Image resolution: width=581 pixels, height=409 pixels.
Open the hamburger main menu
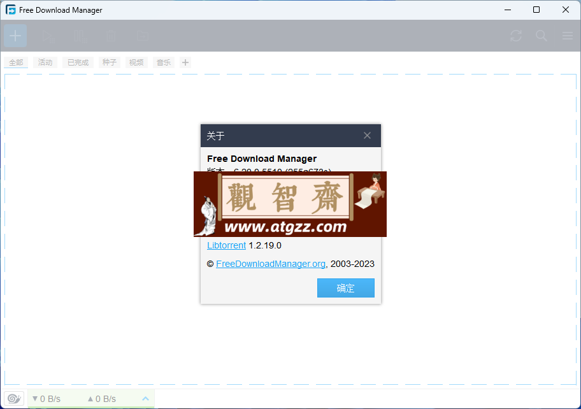tap(567, 36)
